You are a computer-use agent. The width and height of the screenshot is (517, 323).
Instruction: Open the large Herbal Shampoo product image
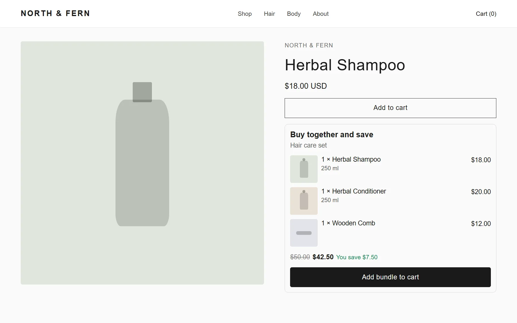coord(142,163)
